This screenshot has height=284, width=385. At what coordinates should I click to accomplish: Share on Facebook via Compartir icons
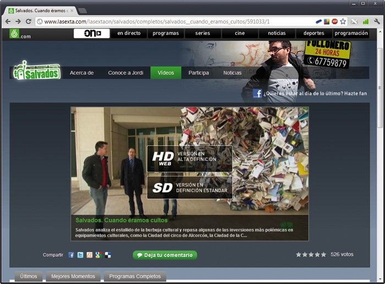(71, 255)
